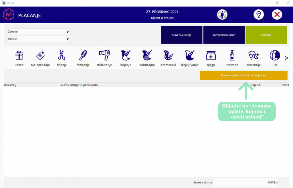
Task: Select the bojanje coloring icon
Action: (x=126, y=55)
